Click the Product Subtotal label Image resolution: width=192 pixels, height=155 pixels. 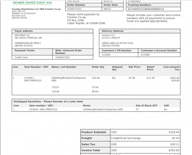click(94, 132)
